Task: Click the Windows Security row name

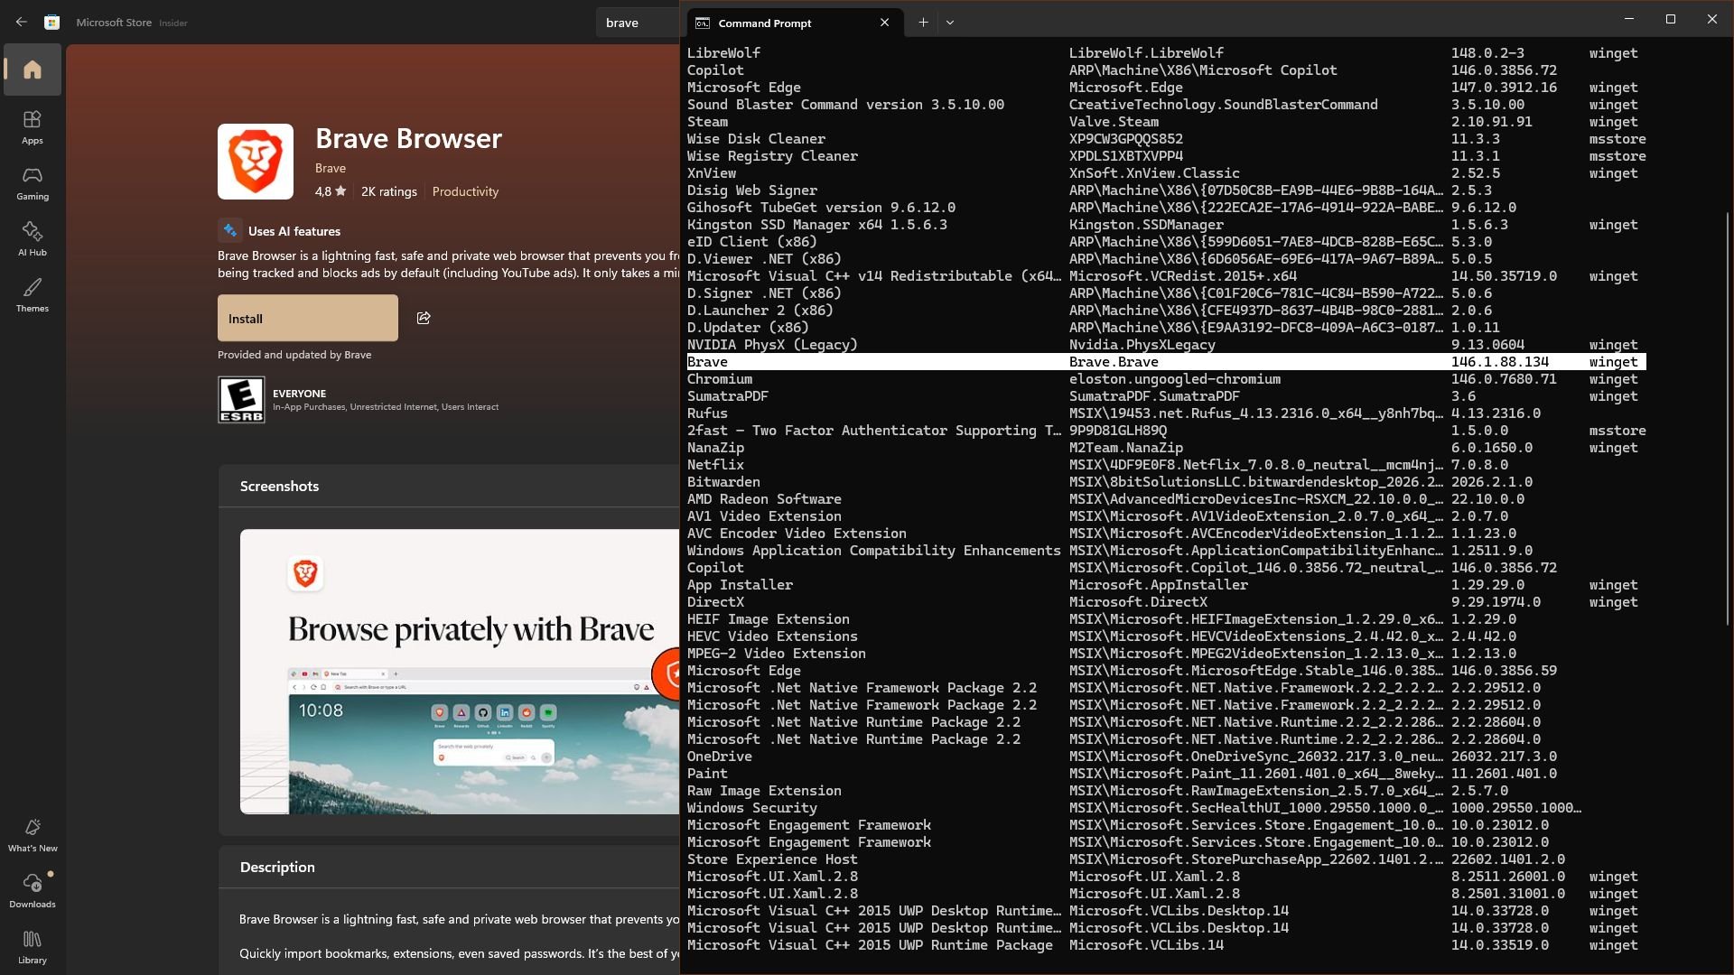Action: click(x=751, y=808)
